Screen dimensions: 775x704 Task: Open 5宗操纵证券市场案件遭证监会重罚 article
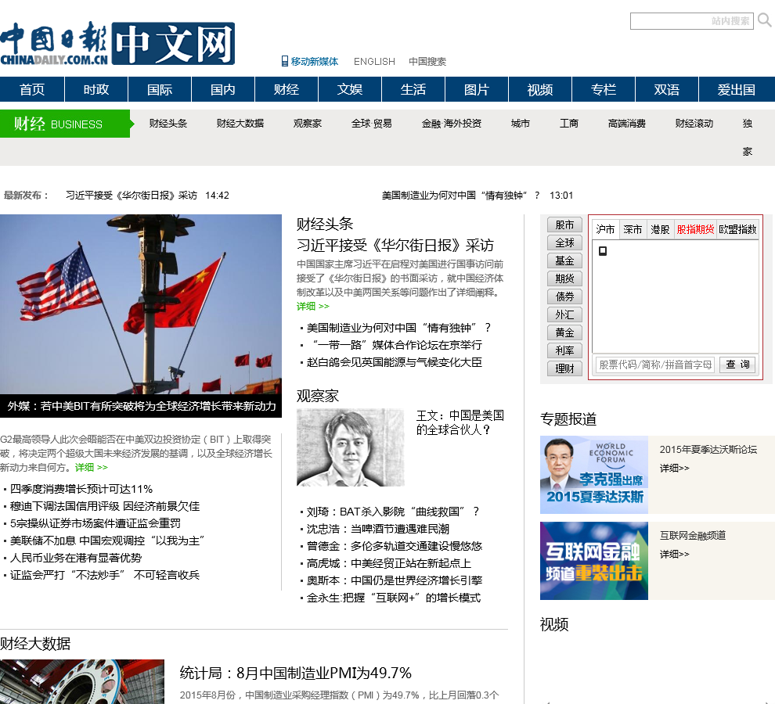(x=95, y=523)
